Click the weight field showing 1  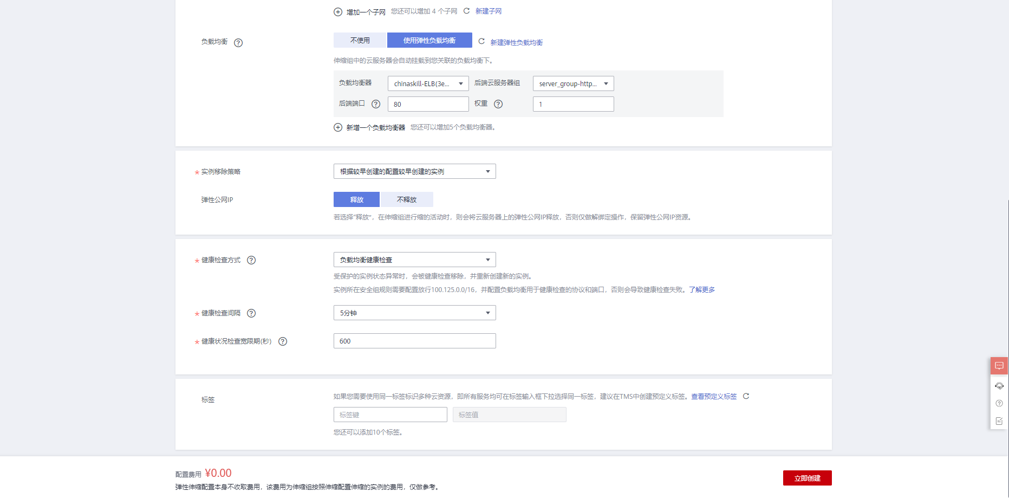pyautogui.click(x=573, y=104)
